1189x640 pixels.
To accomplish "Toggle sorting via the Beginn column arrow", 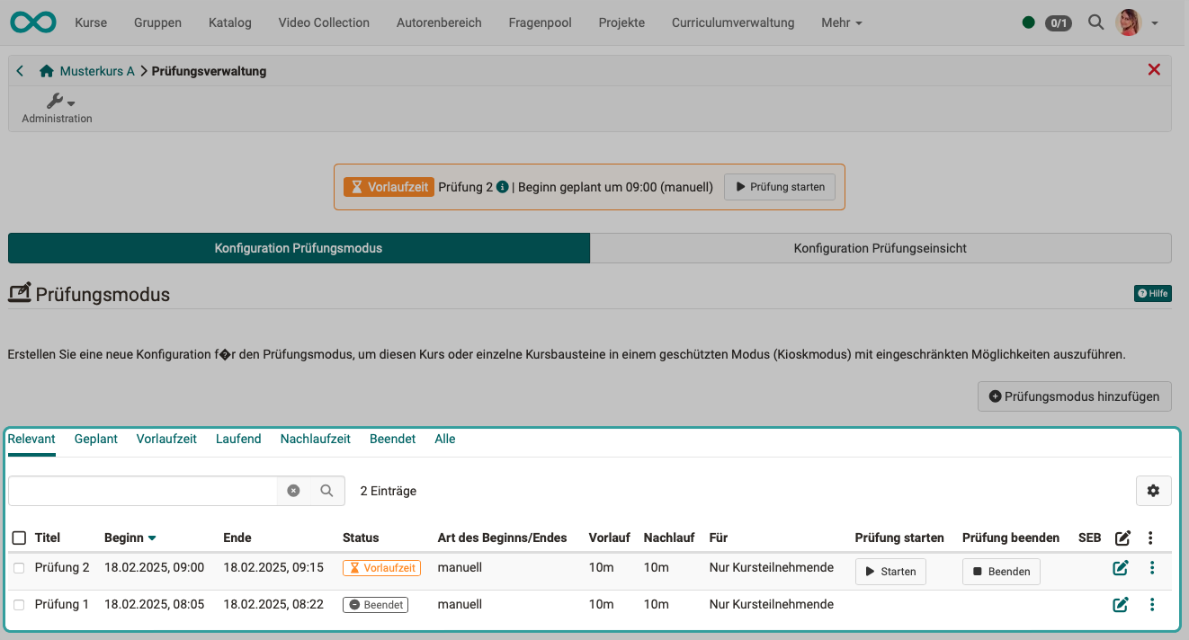I will pos(154,537).
